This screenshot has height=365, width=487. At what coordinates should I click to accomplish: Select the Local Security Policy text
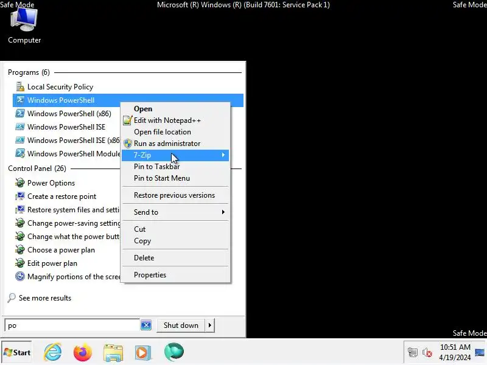[60, 87]
